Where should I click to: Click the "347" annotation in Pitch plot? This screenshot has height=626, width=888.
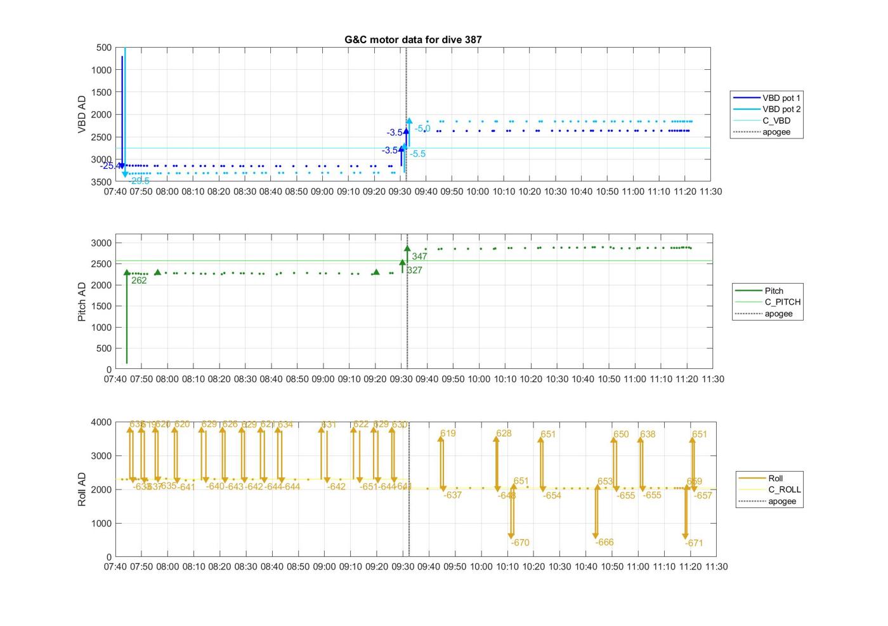[419, 256]
